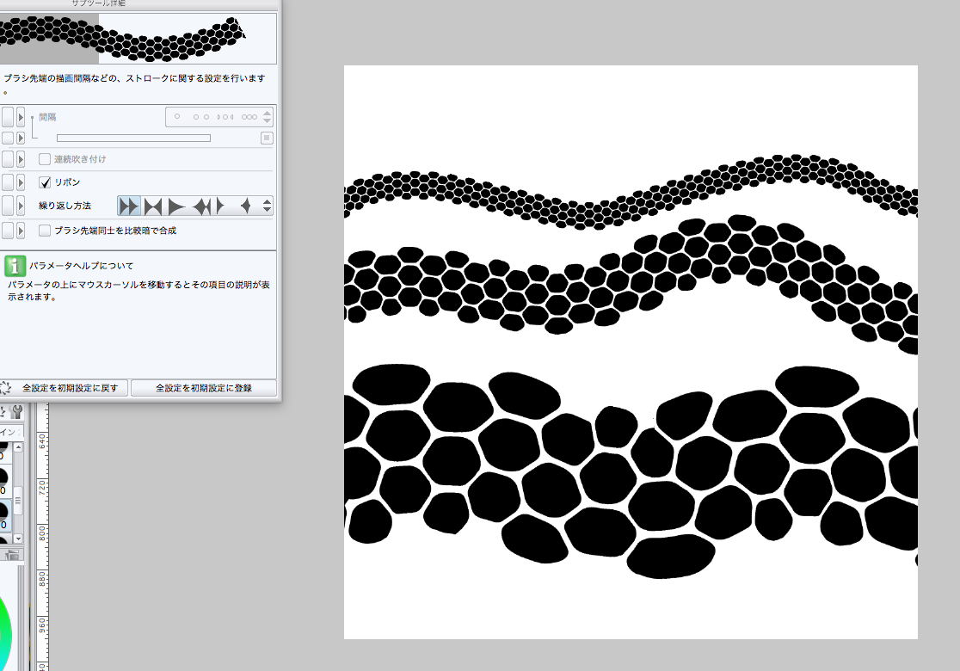Viewport: 960px width, 671px height.
Task: Expand the リボン row disclosure arrow
Action: pos(21,182)
